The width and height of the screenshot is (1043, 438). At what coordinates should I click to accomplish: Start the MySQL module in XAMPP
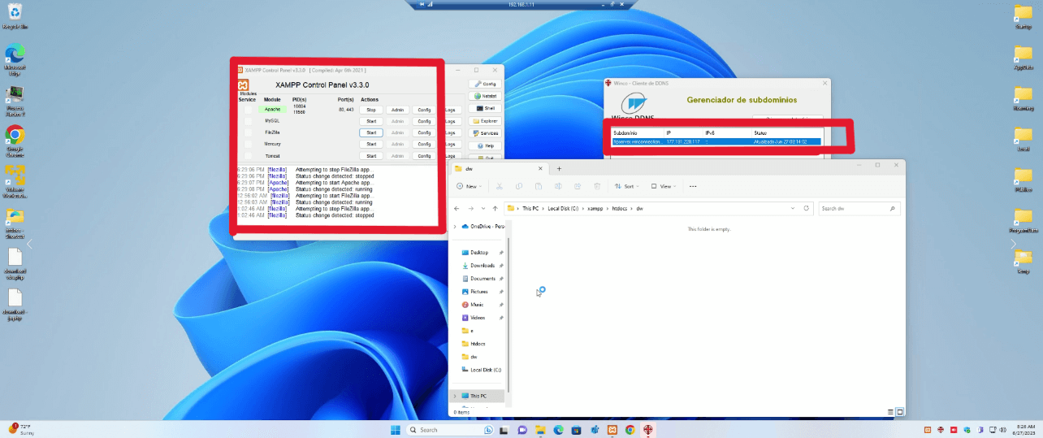coord(370,121)
